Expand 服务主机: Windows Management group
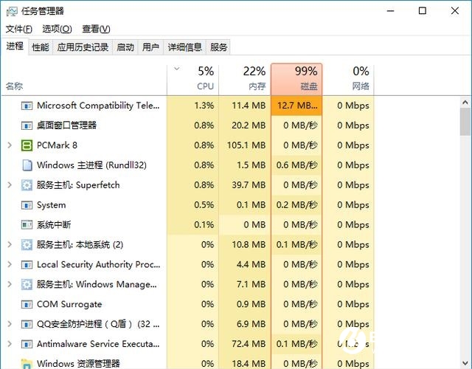The width and height of the screenshot is (472, 369). tap(10, 284)
